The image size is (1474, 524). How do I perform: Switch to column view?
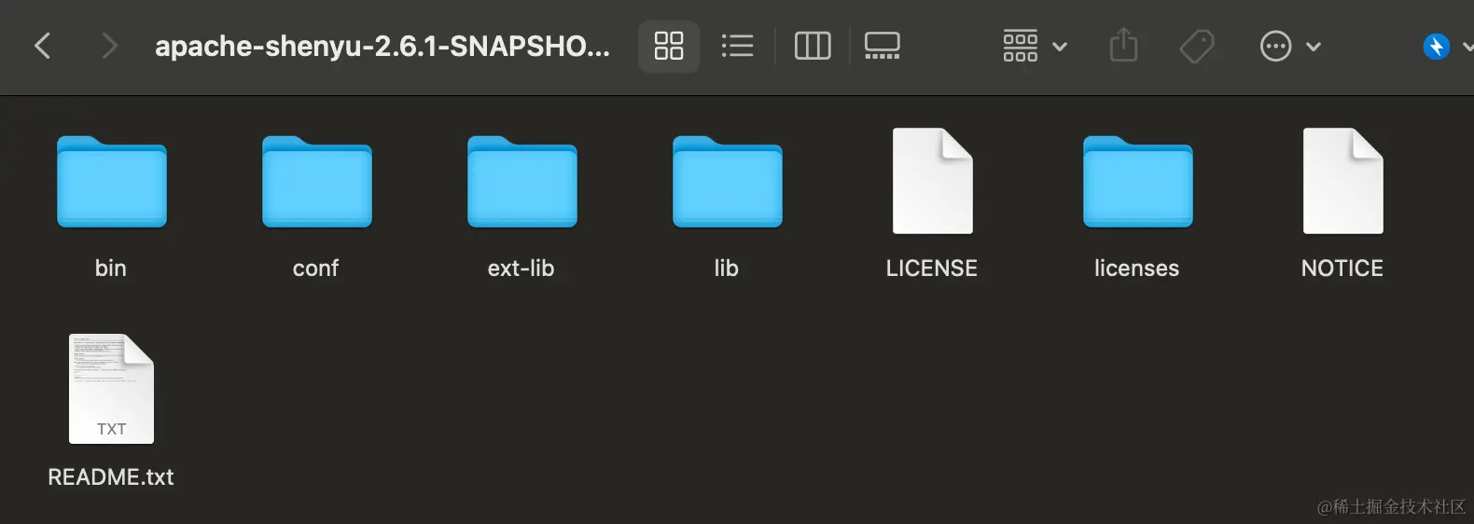coord(813,46)
